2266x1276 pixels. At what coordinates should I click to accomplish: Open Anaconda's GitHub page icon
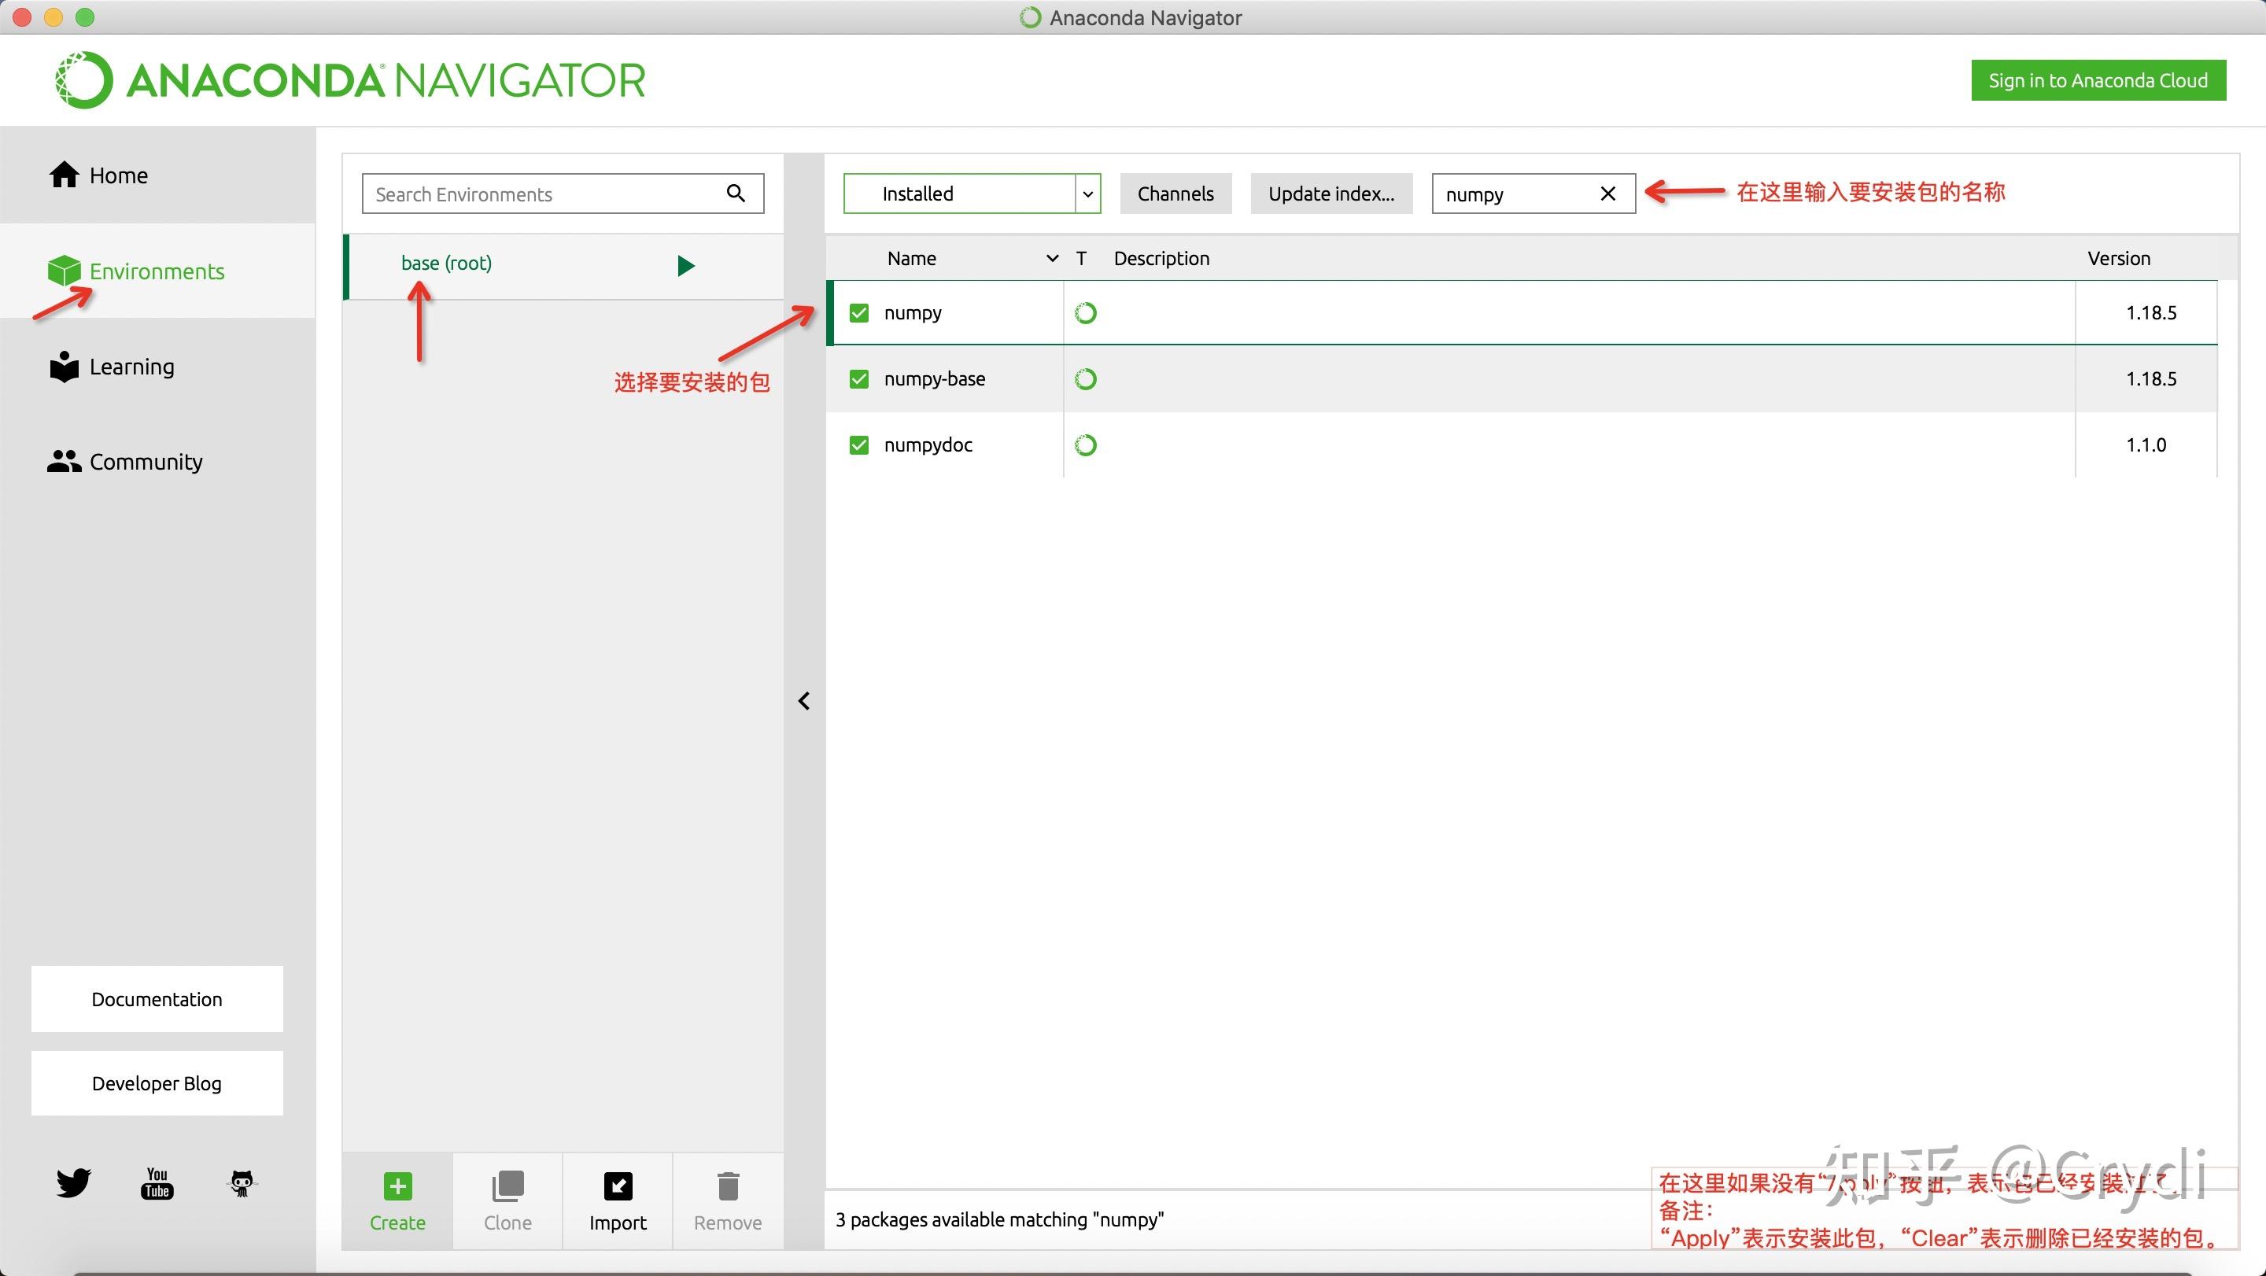pos(241,1183)
